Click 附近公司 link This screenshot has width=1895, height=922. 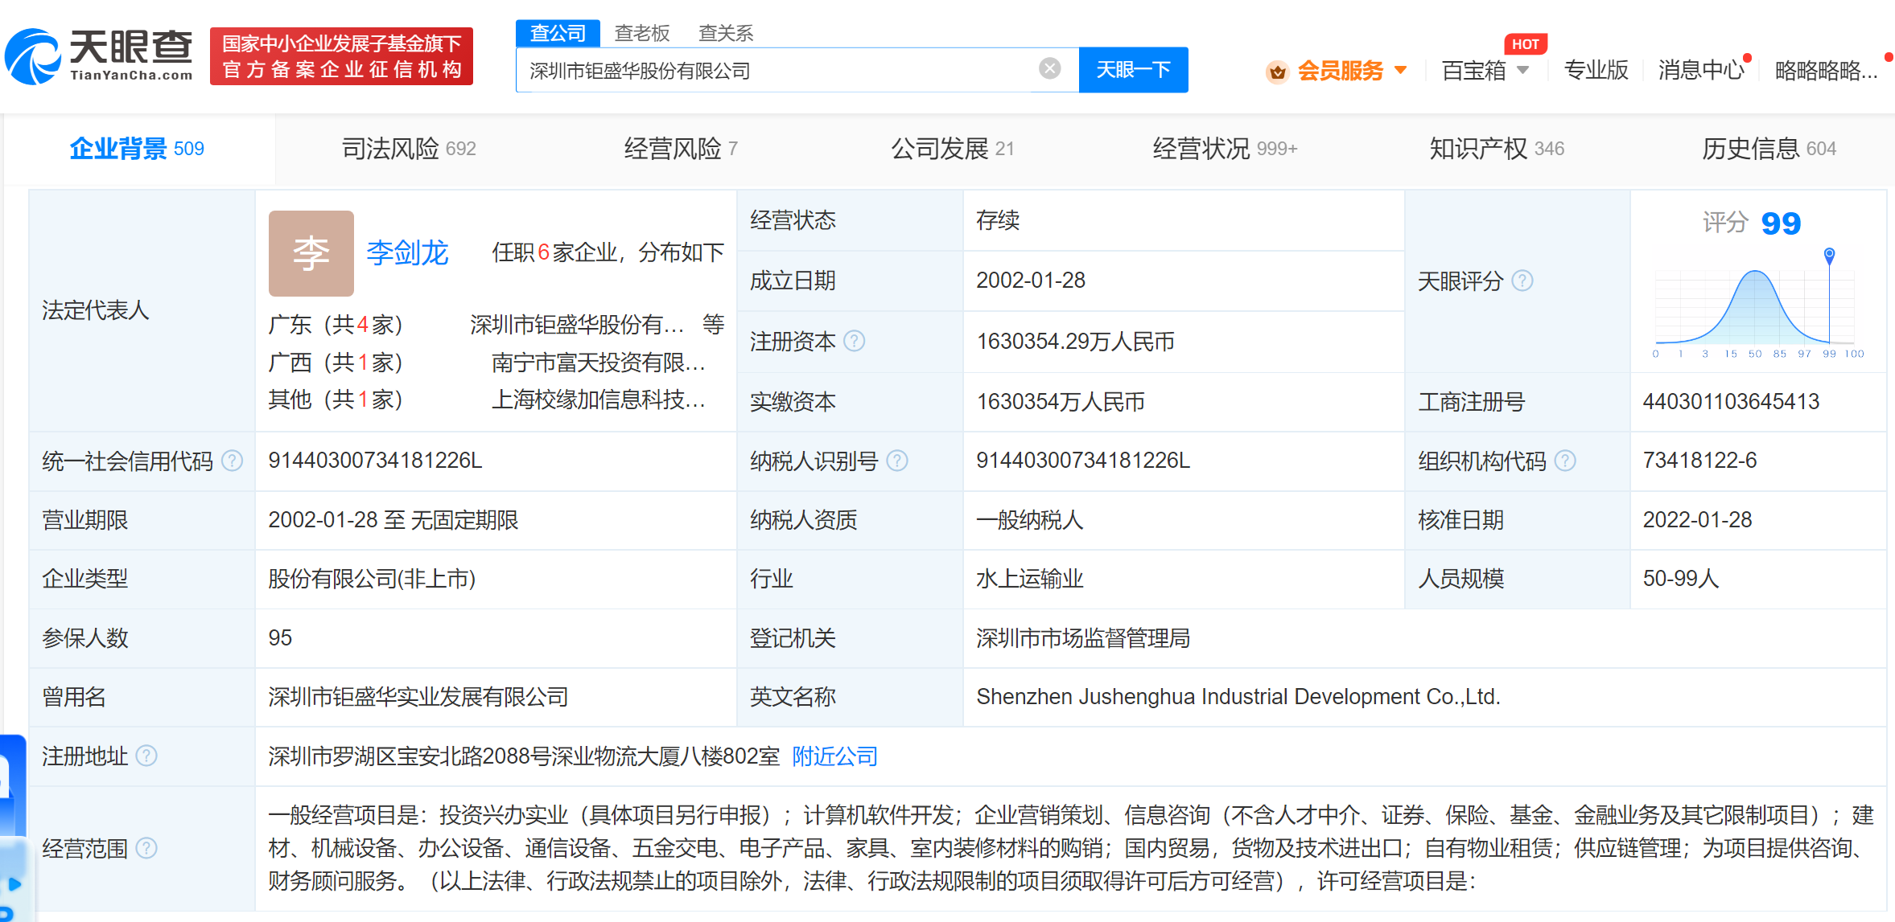834,756
